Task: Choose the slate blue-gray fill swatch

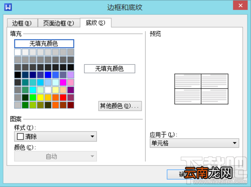Action: tap(63, 75)
